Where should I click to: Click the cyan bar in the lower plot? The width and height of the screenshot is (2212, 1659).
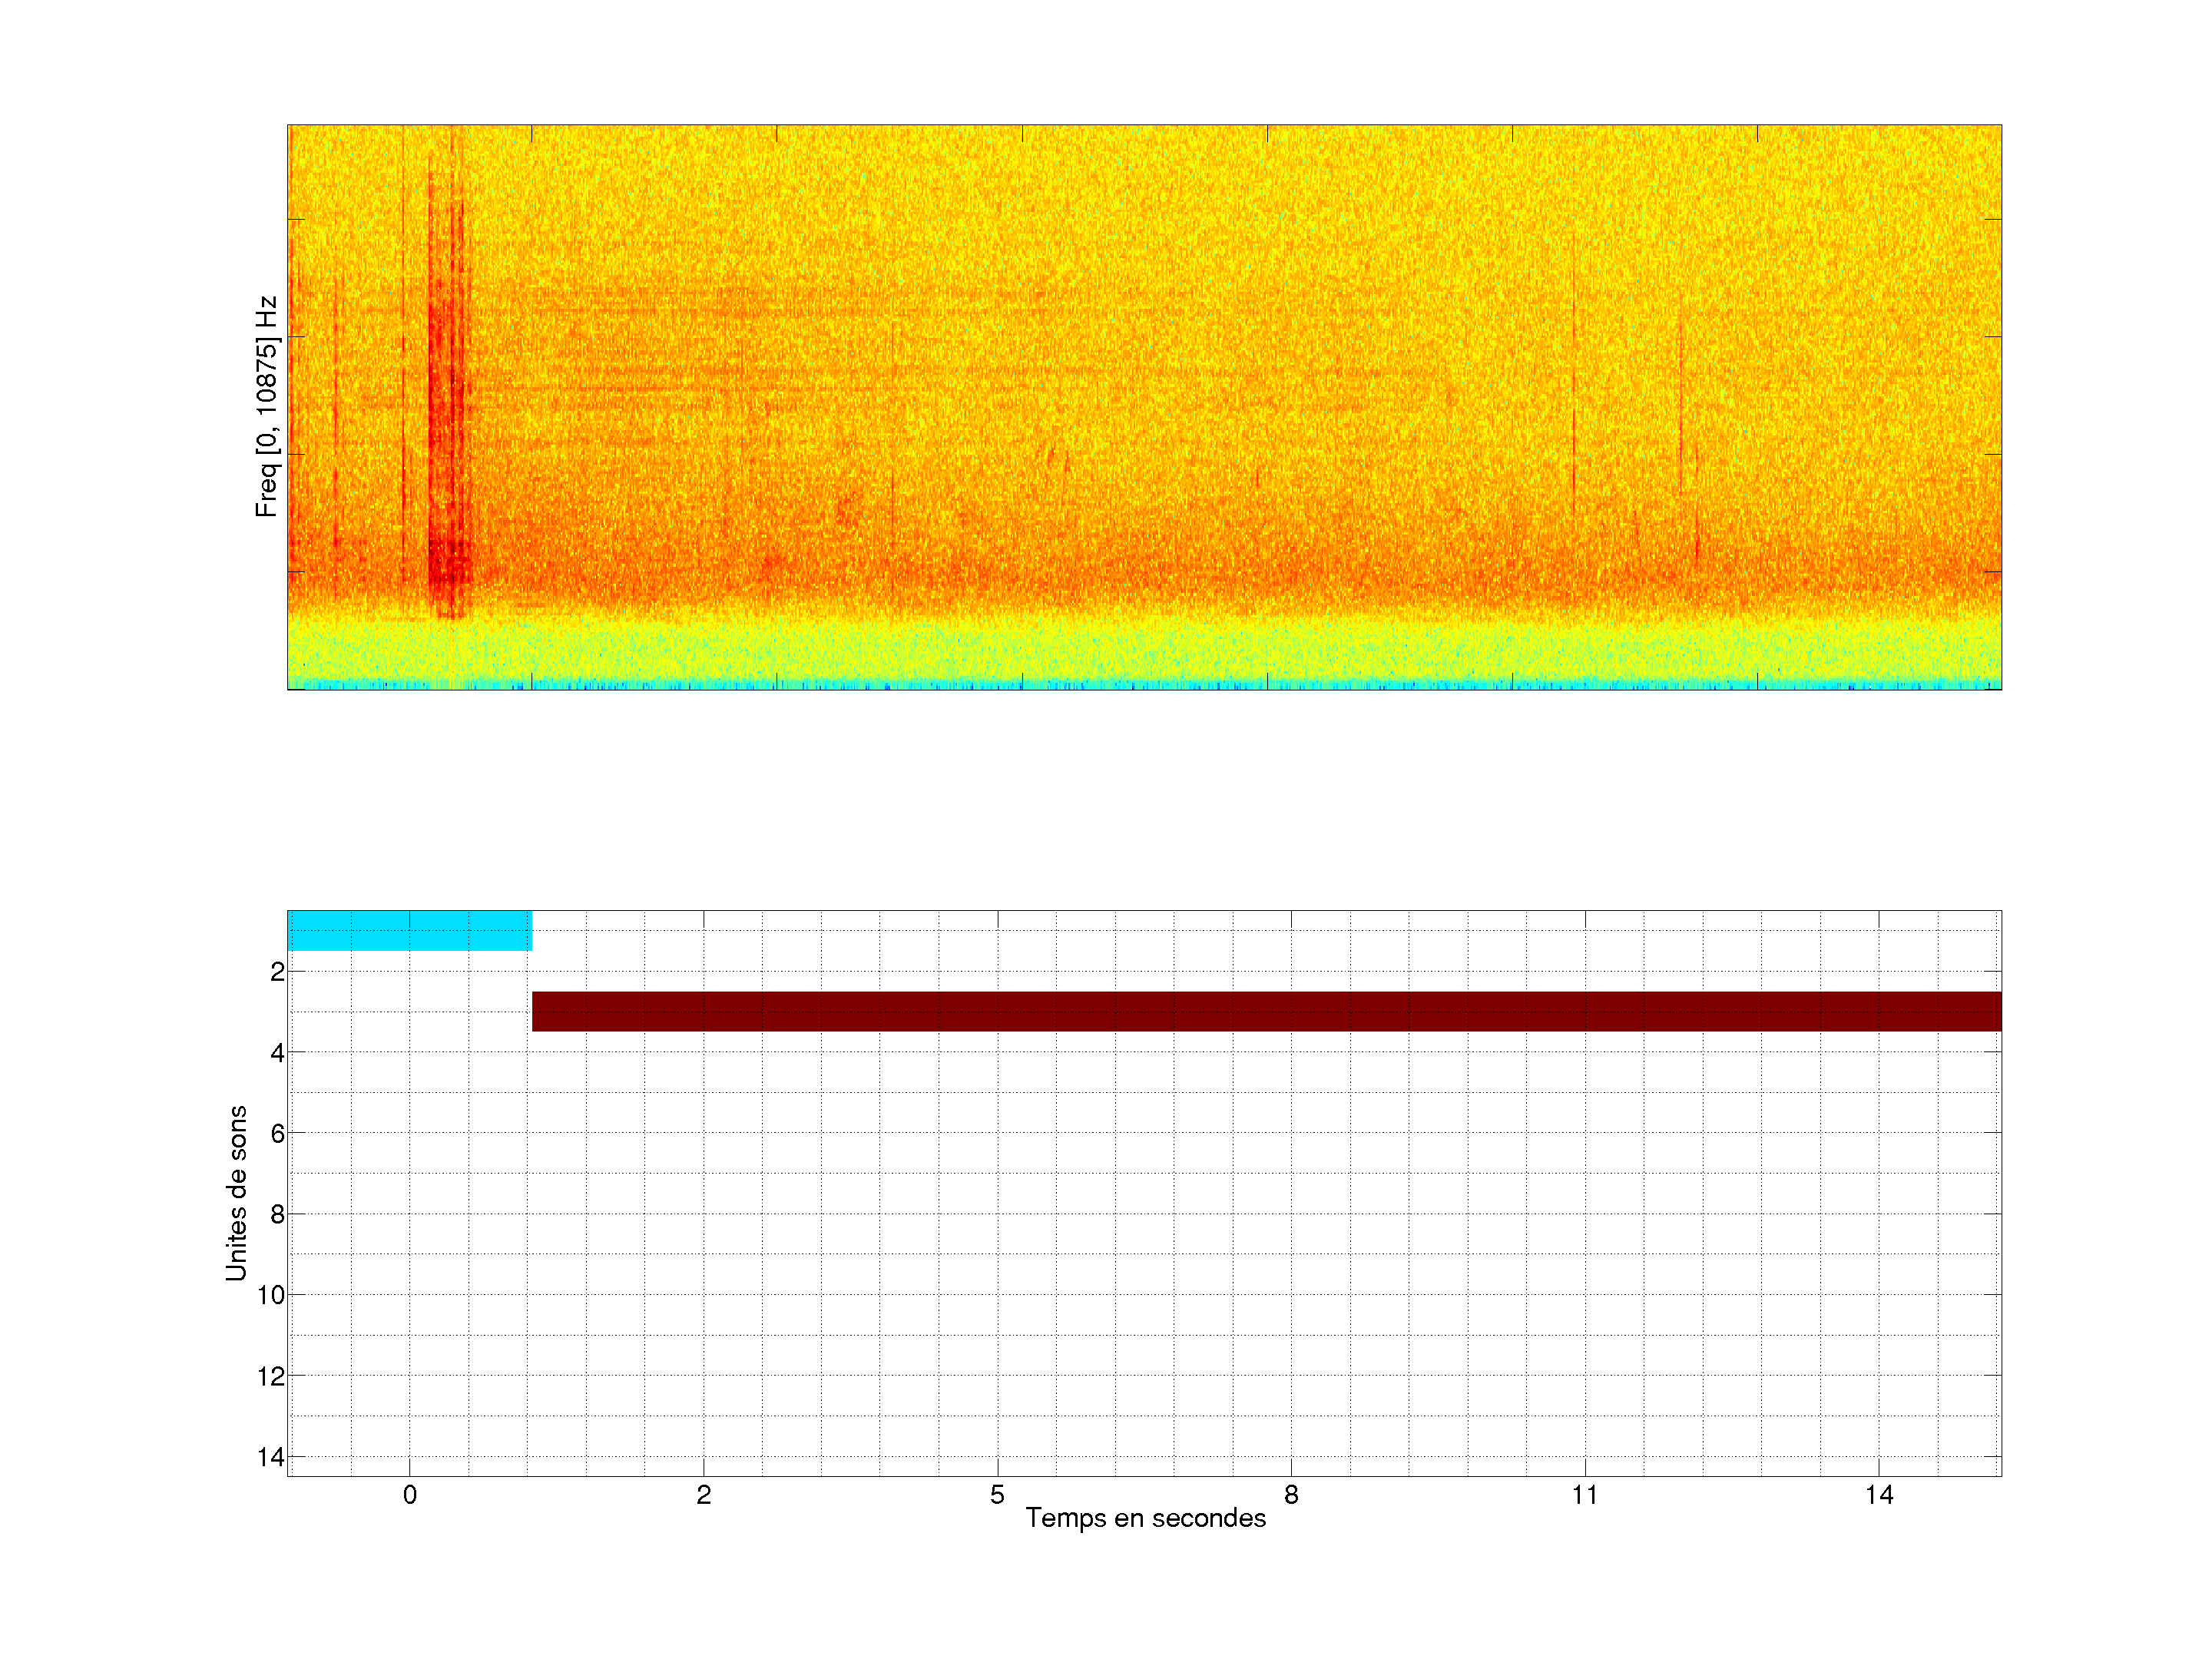409,931
